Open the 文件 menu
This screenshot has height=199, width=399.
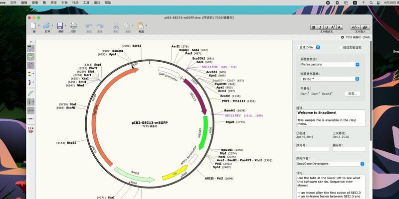point(13,2)
